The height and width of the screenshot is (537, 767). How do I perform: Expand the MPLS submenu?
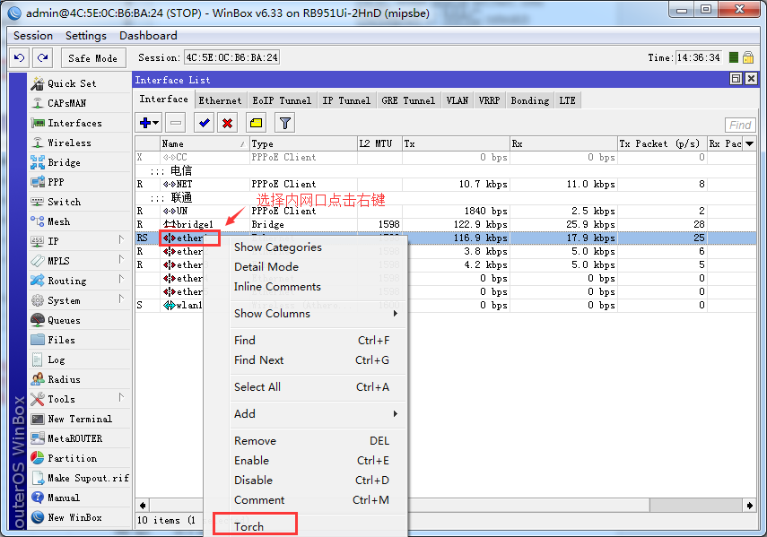click(121, 259)
